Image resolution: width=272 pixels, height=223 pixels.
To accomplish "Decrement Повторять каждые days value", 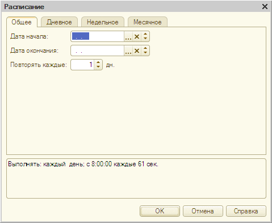I will tap(98, 67).
